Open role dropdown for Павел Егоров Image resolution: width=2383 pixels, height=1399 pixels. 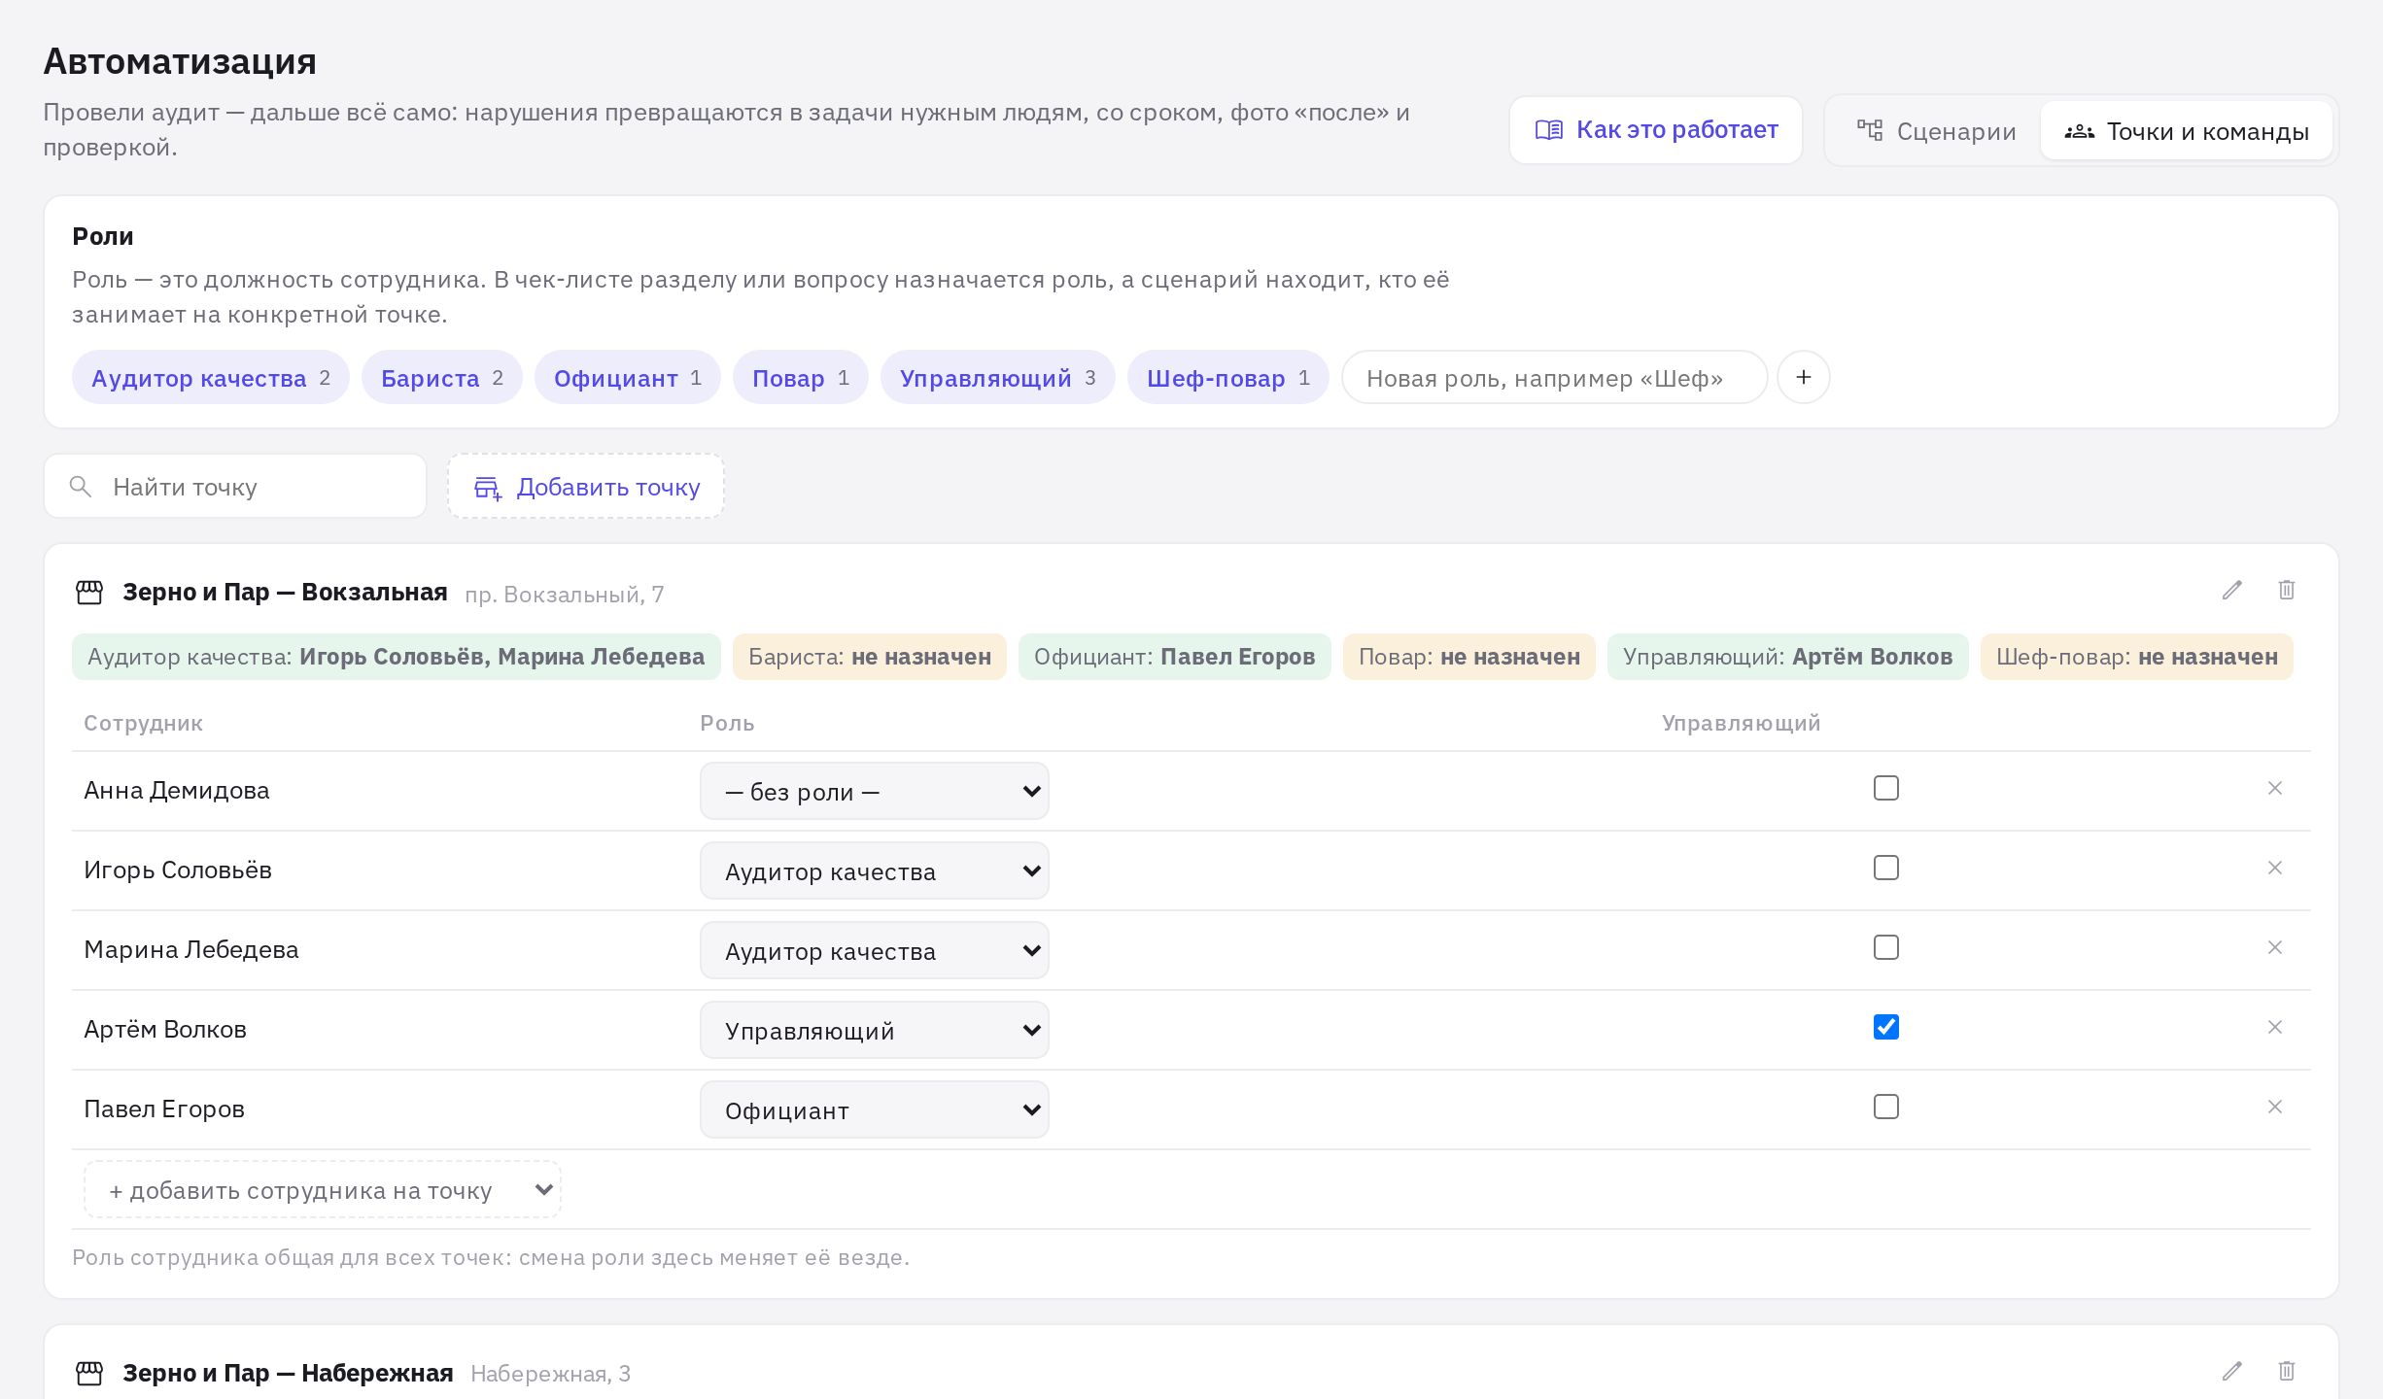pos(874,1109)
